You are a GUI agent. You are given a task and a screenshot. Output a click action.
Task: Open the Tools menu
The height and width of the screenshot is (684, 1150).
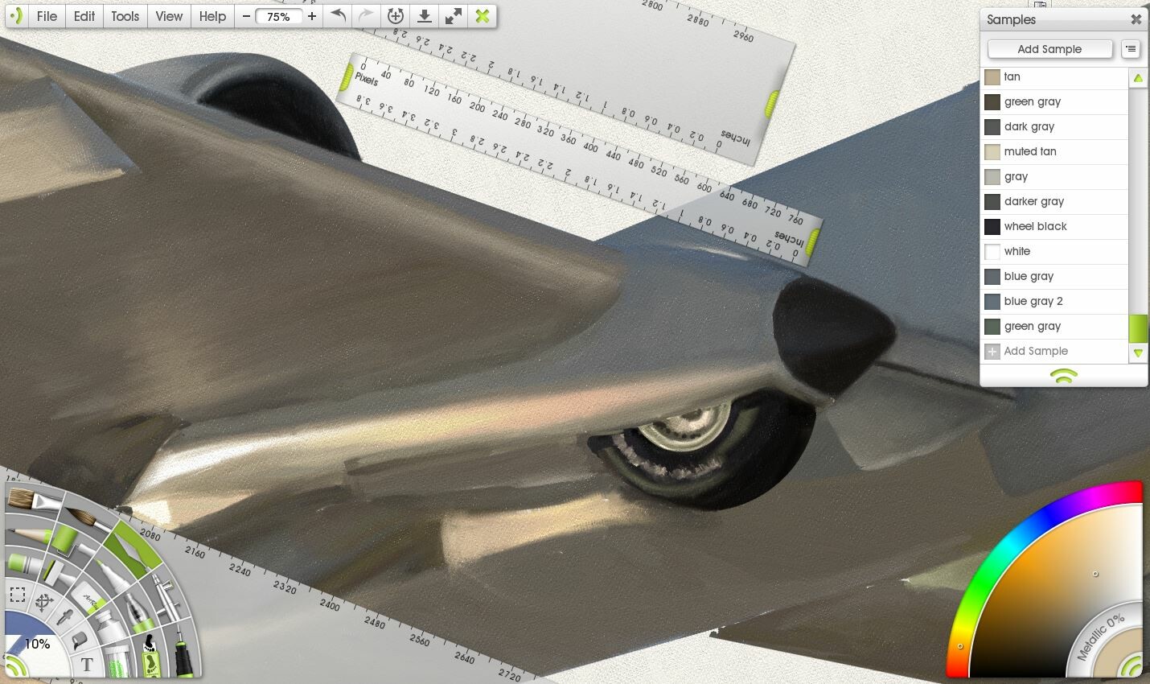125,16
